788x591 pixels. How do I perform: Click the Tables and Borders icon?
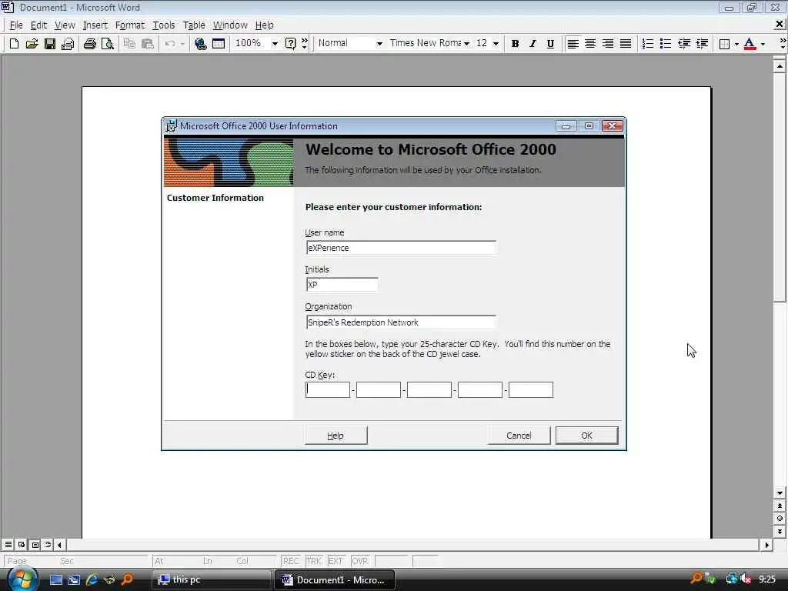pyautogui.click(x=218, y=44)
